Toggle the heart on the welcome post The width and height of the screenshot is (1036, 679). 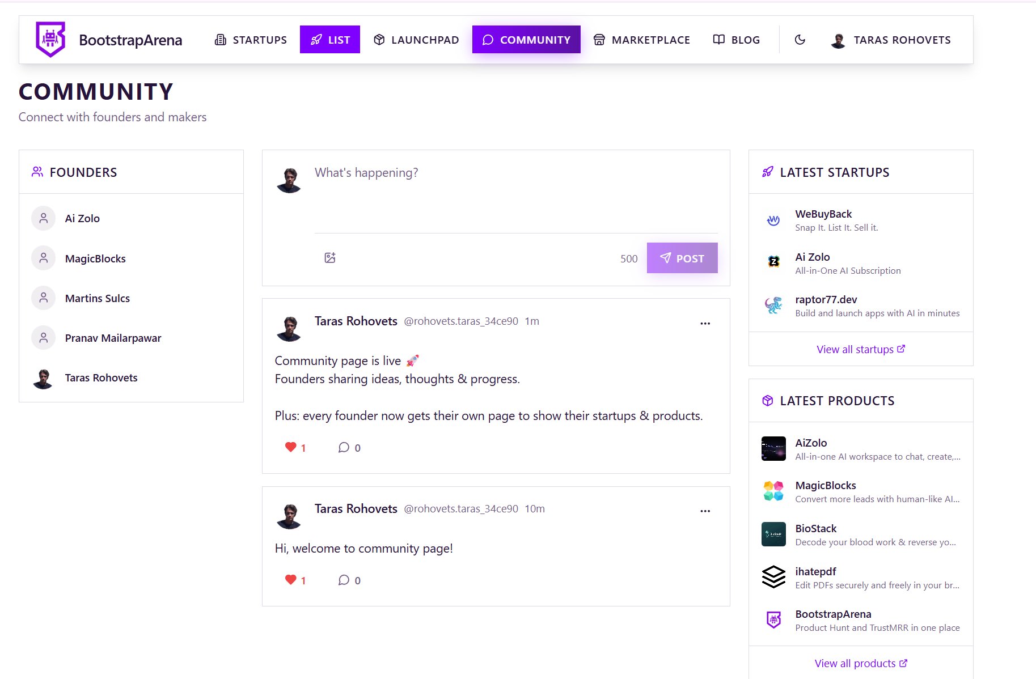291,580
